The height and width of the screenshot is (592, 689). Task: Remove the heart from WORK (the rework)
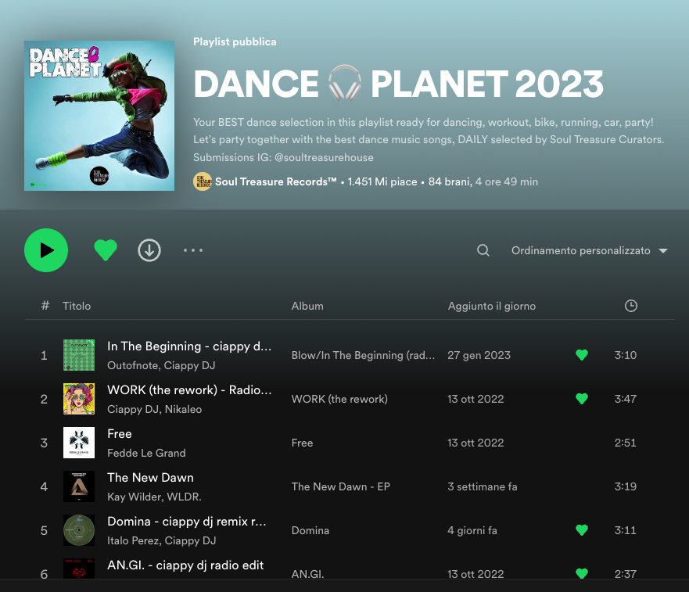click(582, 399)
